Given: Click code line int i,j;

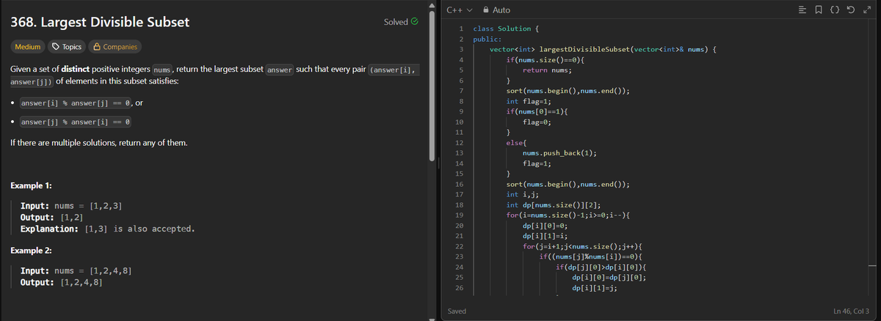Looking at the screenshot, I should [x=523, y=195].
